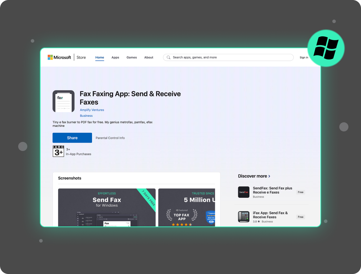Click the search magnifier icon
Image resolution: width=361 pixels, height=274 pixels.
[169, 57]
